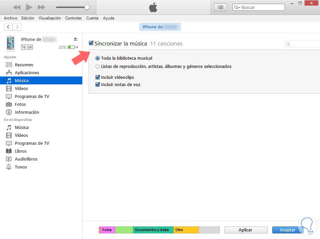320x239 pixels.
Task: Open Información in the sidebar
Action: click(41, 112)
